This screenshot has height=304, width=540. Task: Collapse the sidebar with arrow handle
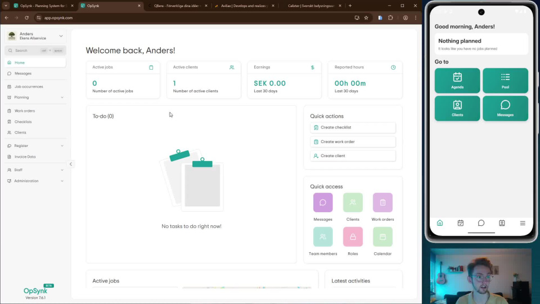tap(71, 164)
